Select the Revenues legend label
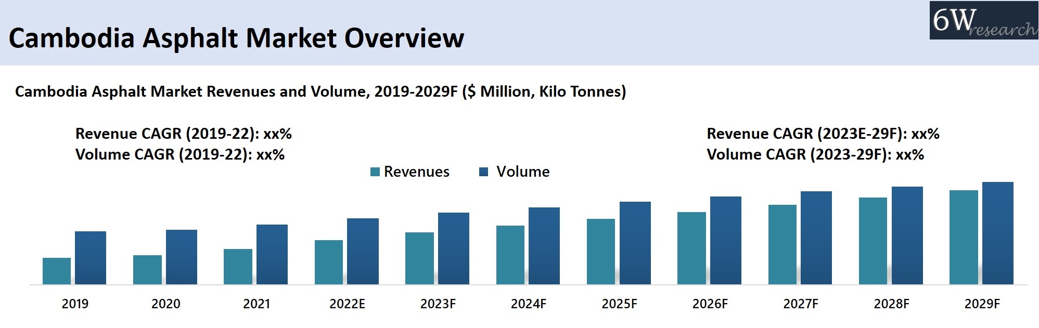Viewport: 1039px width, 328px height. pyautogui.click(x=416, y=172)
